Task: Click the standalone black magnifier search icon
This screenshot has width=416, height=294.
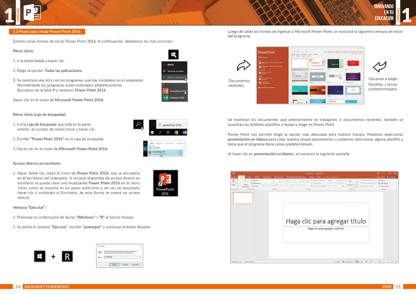Action: (138, 124)
